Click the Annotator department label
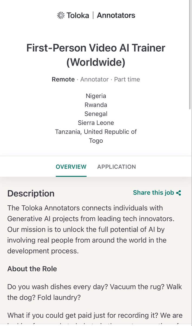This screenshot has height=326, width=192. point(95,80)
